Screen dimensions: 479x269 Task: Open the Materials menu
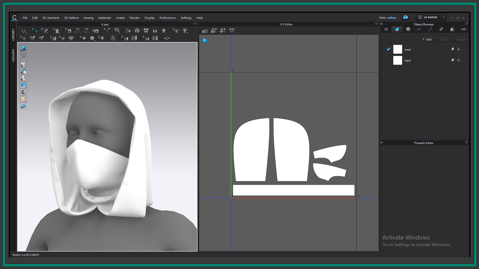(104, 18)
